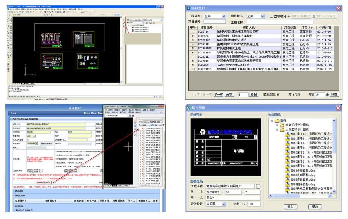Open the 二维草图与注释 workspace dropdown
Viewport: 348px width, 219px height.
tap(128, 116)
